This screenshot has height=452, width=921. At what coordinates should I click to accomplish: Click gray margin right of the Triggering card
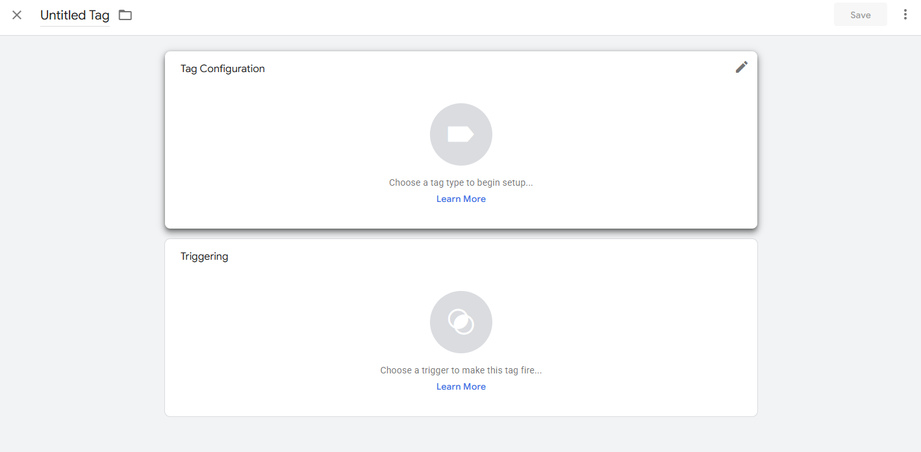pos(838,328)
